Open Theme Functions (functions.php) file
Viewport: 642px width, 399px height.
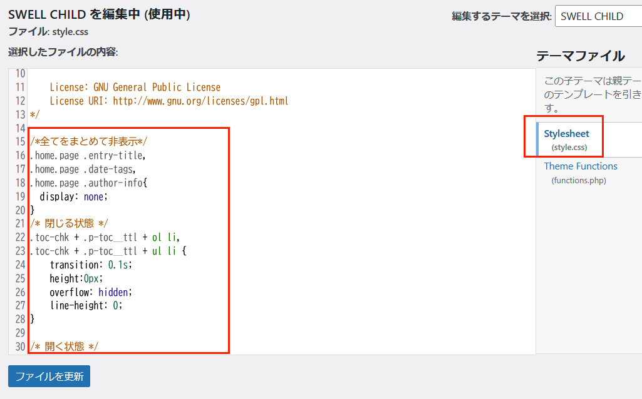580,166
